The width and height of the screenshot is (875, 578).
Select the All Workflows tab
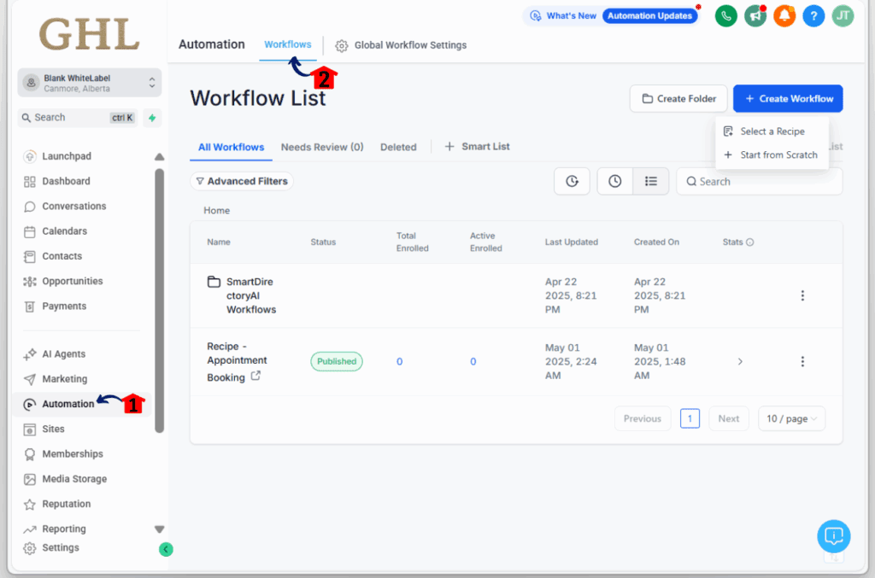(x=231, y=147)
